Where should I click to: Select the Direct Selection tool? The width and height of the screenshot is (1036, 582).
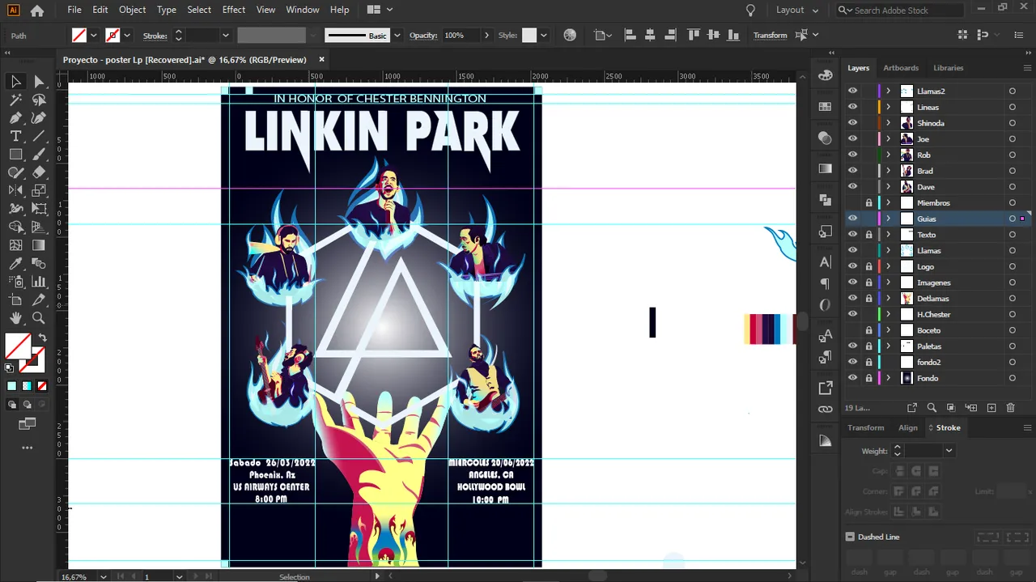39,81
